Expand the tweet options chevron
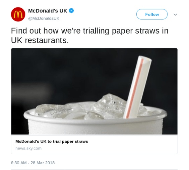This screenshot has width=189, height=170. pos(175,14)
